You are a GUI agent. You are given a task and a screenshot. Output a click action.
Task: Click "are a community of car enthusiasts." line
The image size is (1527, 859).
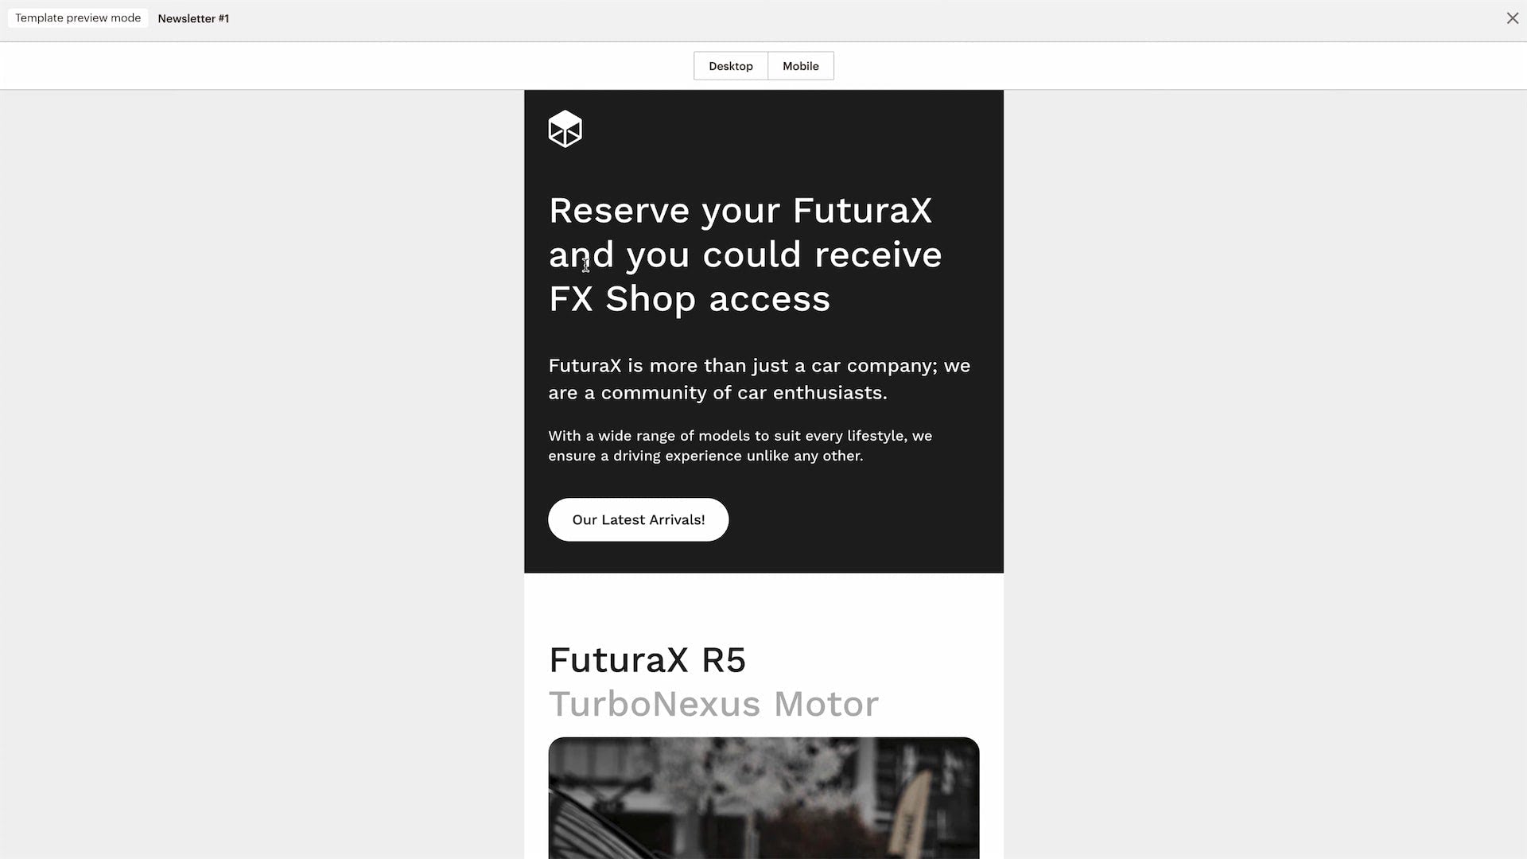coord(717,393)
